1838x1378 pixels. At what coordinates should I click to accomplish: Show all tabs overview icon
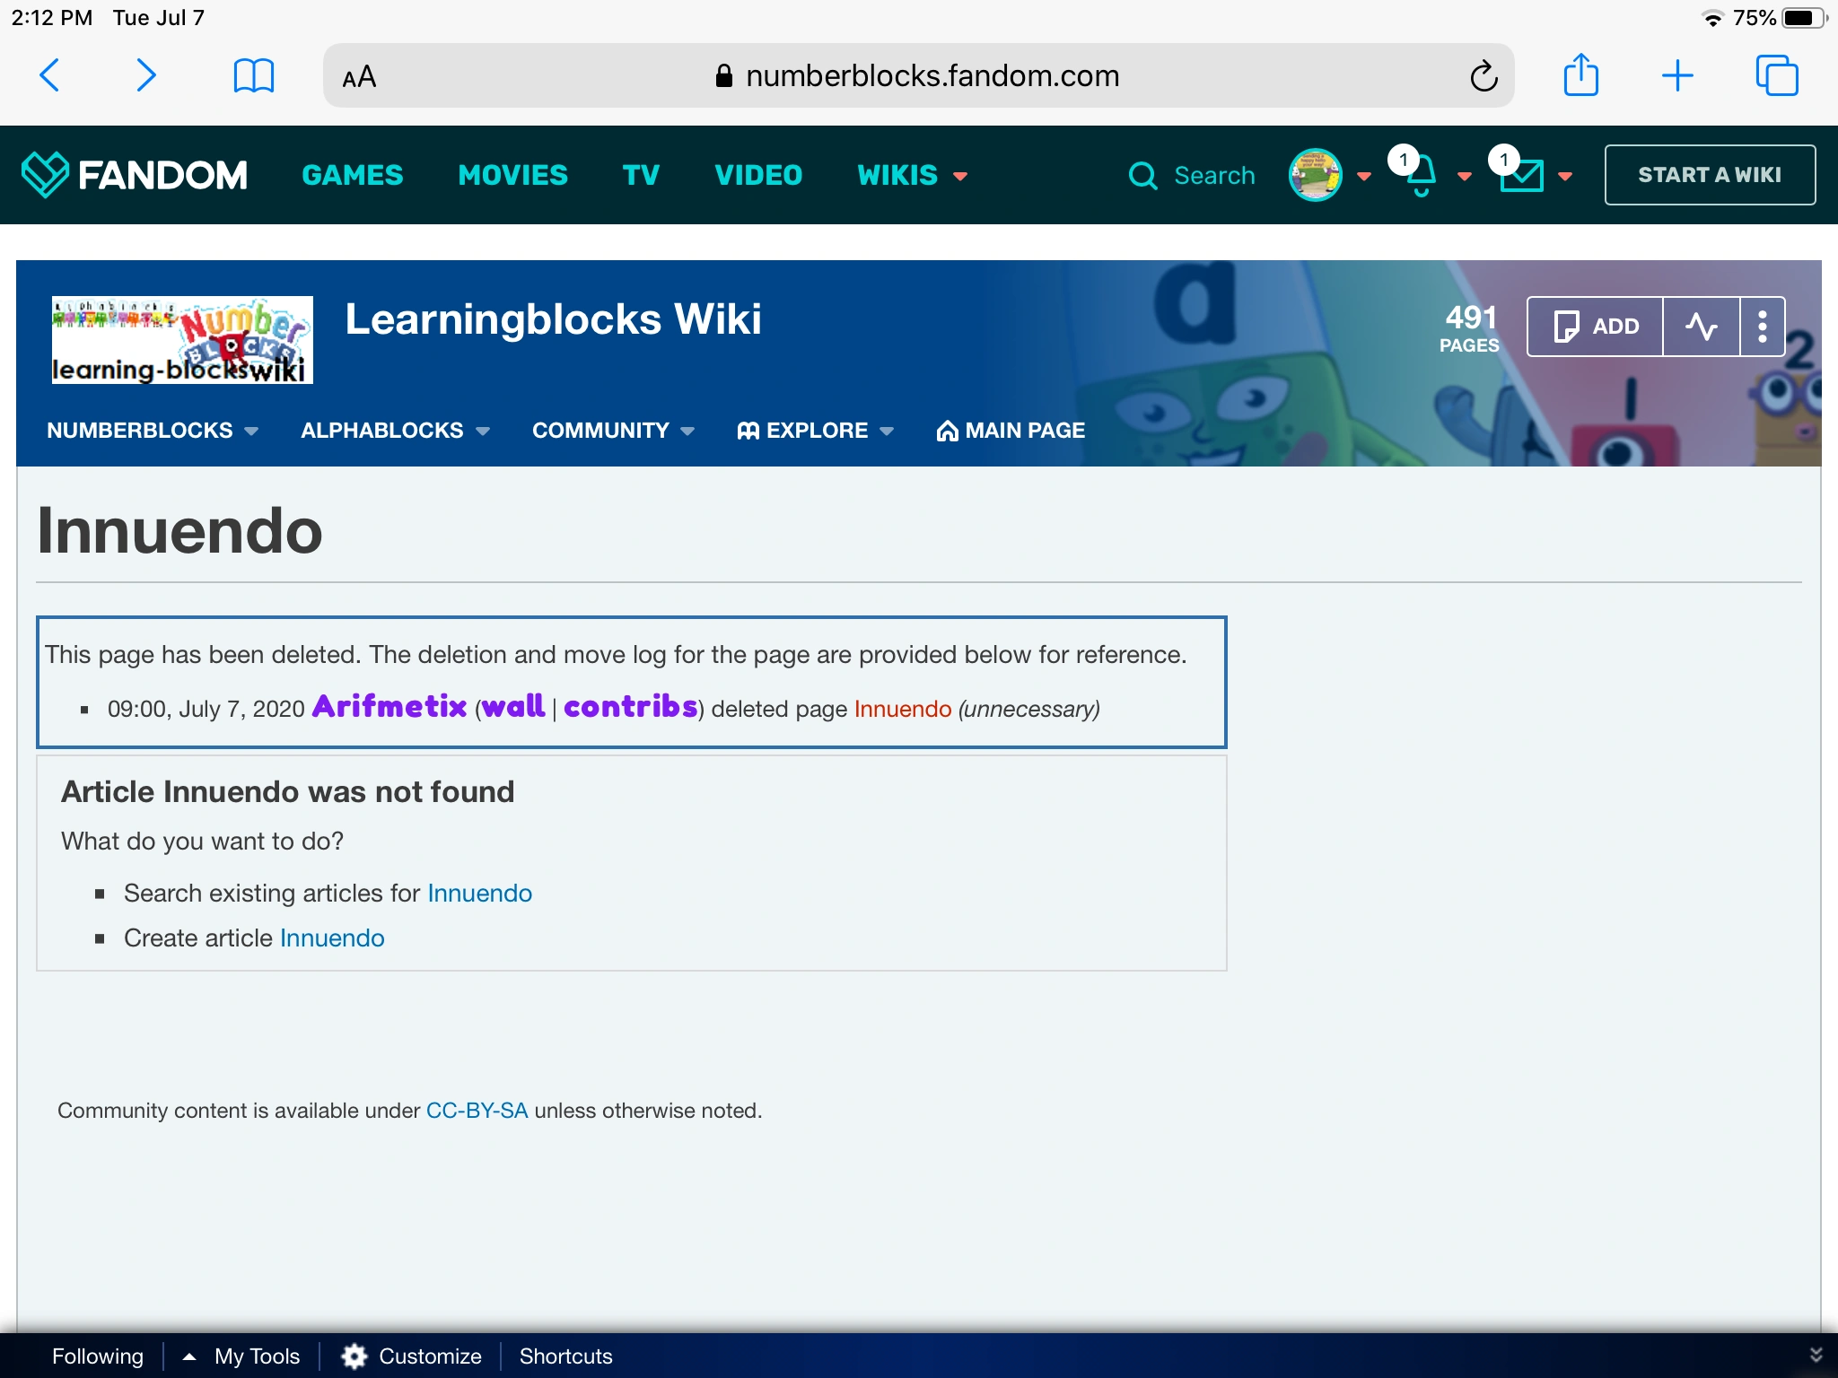1776,75
